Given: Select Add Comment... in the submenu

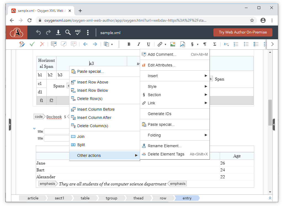Looking at the screenshot, I should [x=175, y=54].
